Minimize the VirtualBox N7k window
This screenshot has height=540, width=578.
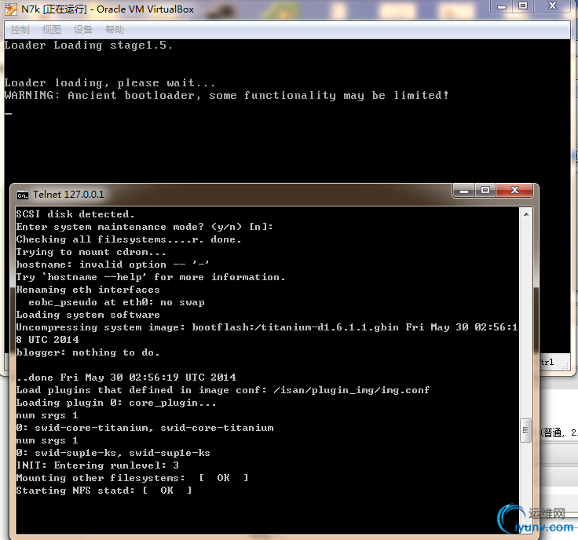click(502, 6)
